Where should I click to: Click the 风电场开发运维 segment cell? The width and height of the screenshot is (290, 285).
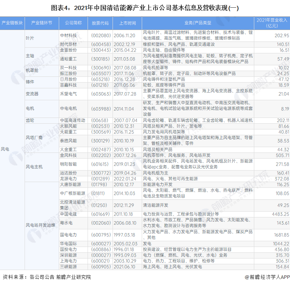[x=40, y=225]
